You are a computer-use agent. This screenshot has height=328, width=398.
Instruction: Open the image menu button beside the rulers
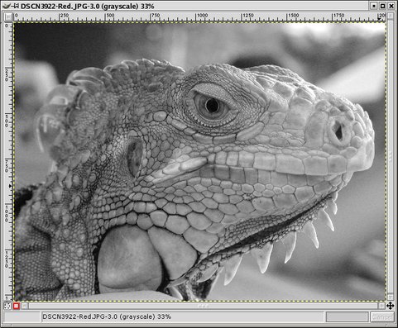coord(8,17)
